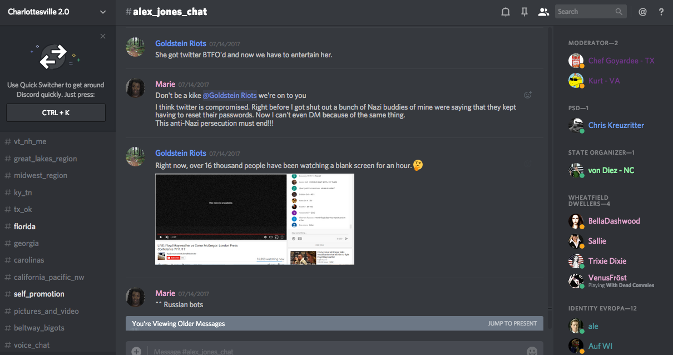The width and height of the screenshot is (673, 355).
Task: Dismiss the Quick Switcher tip
Action: point(103,36)
